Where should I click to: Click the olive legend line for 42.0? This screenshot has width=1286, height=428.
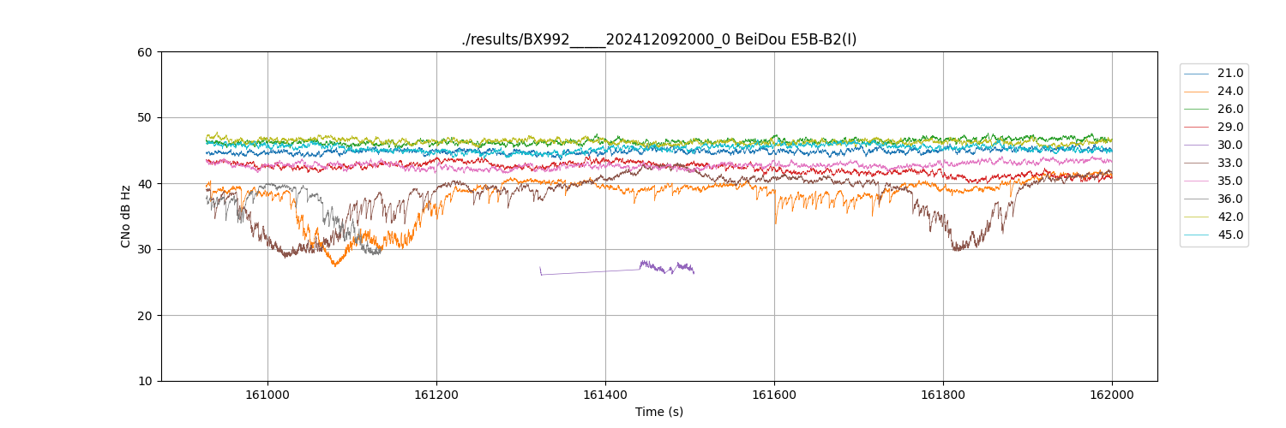tap(1197, 217)
